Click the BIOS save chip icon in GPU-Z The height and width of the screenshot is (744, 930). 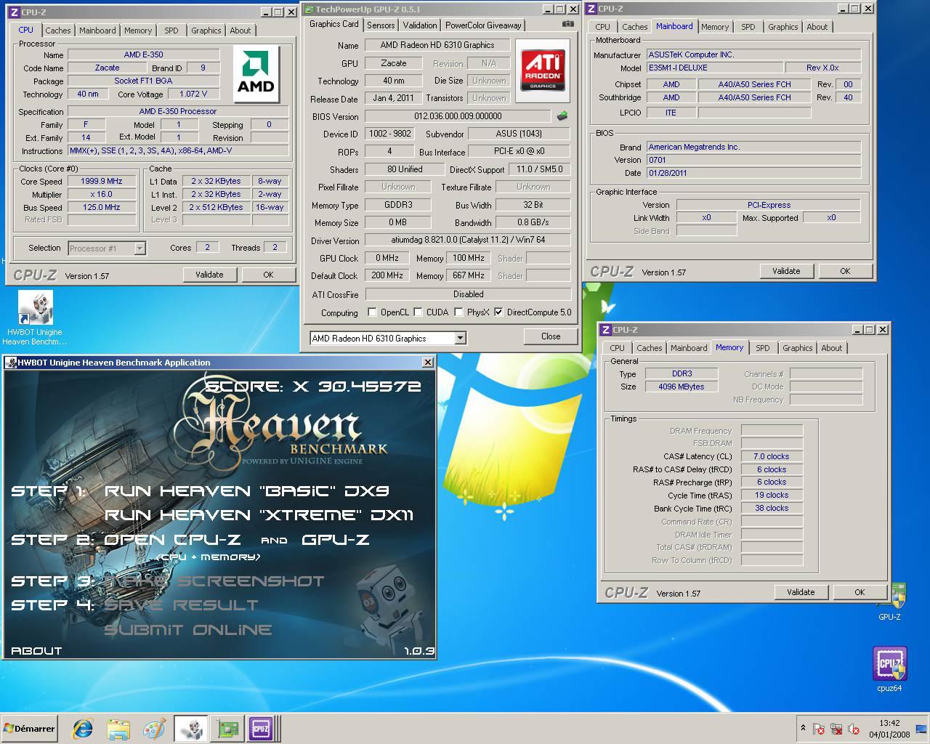click(x=562, y=116)
